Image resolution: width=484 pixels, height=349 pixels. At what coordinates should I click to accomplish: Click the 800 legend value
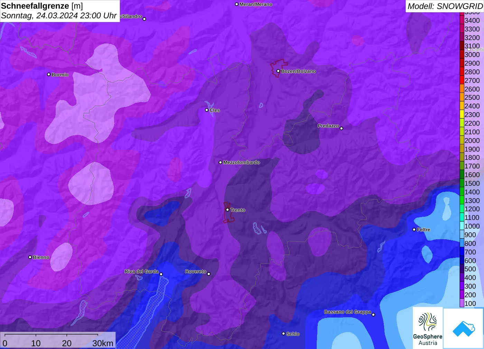[470, 243]
